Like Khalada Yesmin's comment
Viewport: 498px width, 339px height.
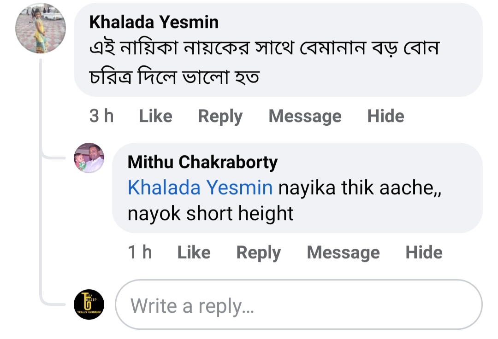155,116
